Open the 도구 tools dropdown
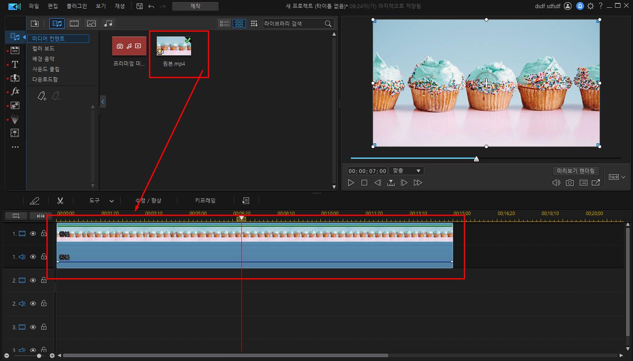The image size is (633, 361). (101, 200)
